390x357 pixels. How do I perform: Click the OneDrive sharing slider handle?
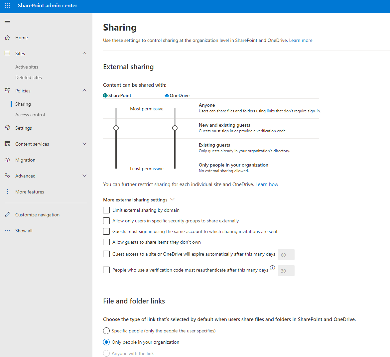coord(175,128)
